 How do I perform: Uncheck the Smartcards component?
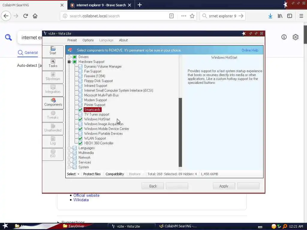click(80, 110)
